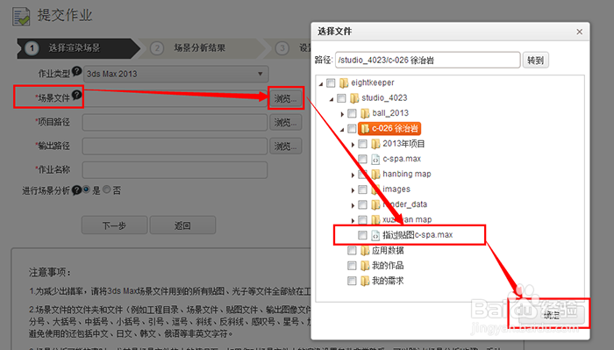614x350 pixels.
Task: Select 否 for scene analysis
Action: pyautogui.click(x=107, y=189)
